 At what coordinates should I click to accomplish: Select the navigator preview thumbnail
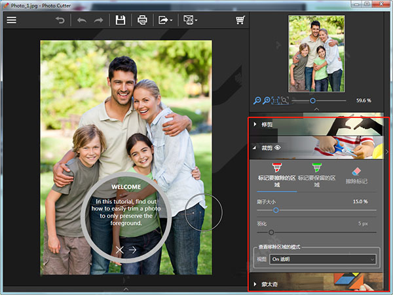tap(316, 54)
